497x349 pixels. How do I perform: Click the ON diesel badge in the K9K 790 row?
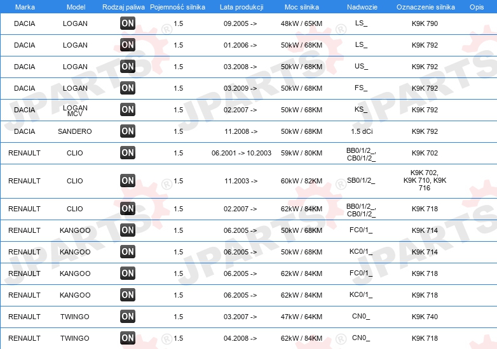[x=128, y=23]
